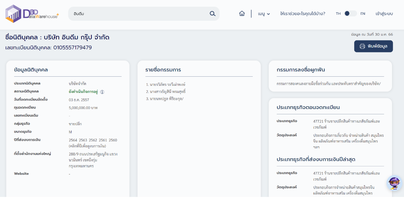Open financial statement year 2563
Image resolution: width=404 pixels, height=198 pixels.
(x=83, y=140)
